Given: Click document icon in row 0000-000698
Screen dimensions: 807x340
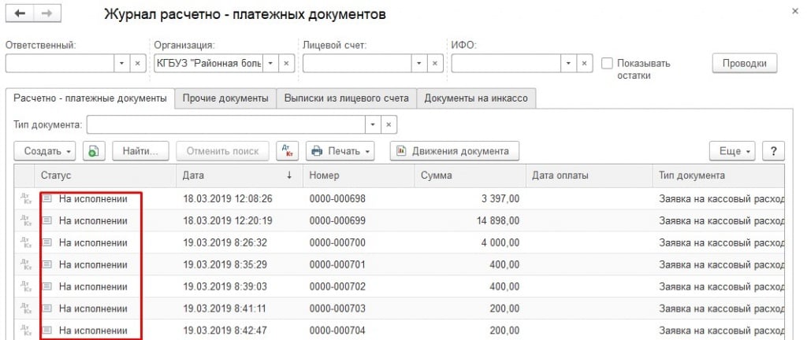Looking at the screenshot, I should tap(47, 199).
